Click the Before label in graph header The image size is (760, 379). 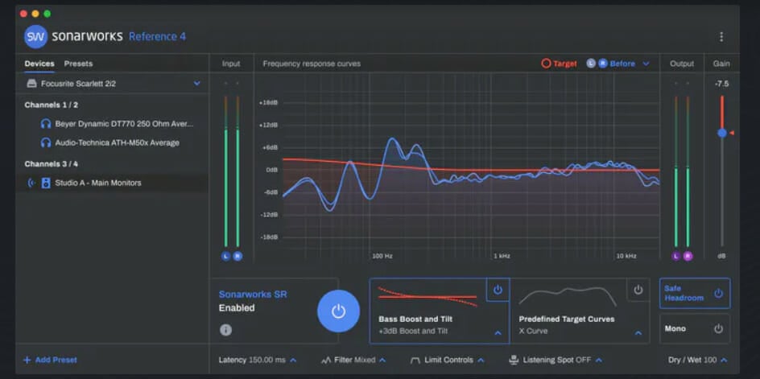(x=622, y=64)
